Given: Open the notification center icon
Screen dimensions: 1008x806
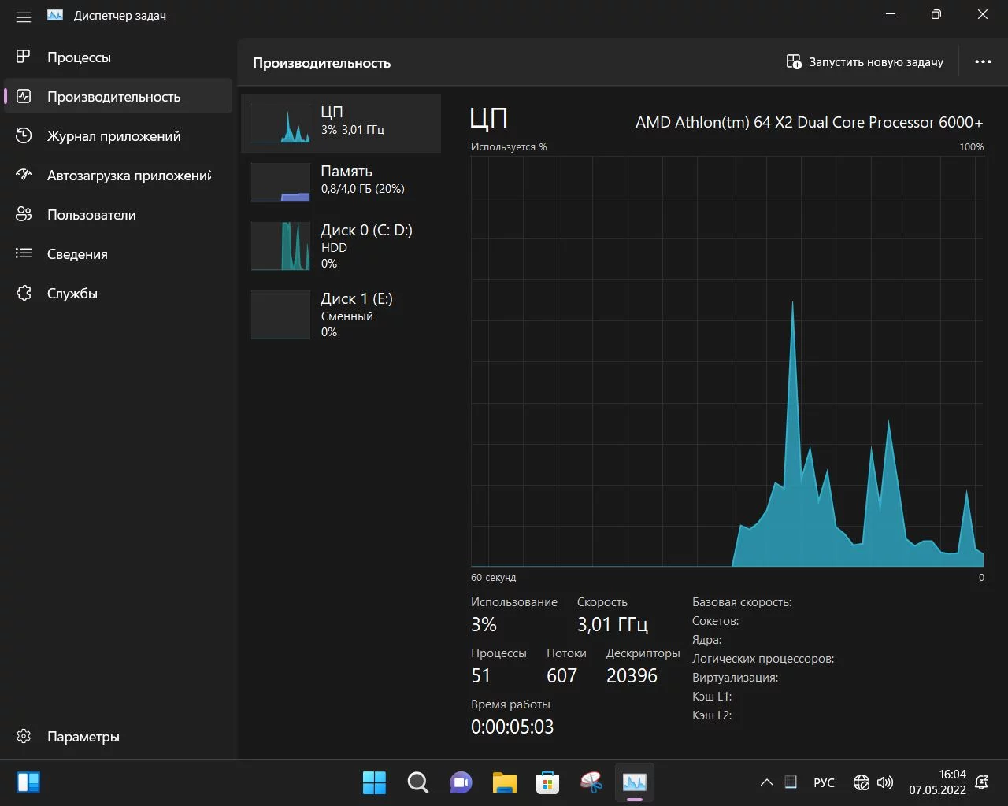Looking at the screenshot, I should pos(982,782).
